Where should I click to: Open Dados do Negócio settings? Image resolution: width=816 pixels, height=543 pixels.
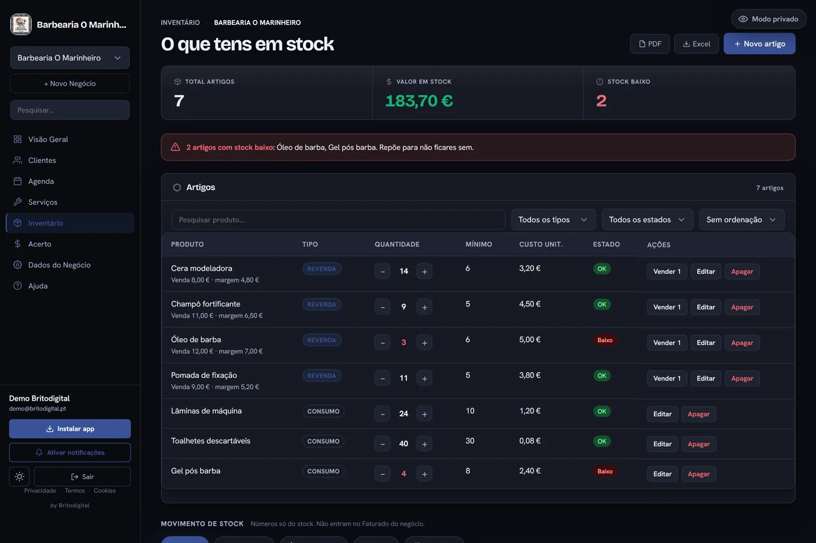tap(70, 264)
